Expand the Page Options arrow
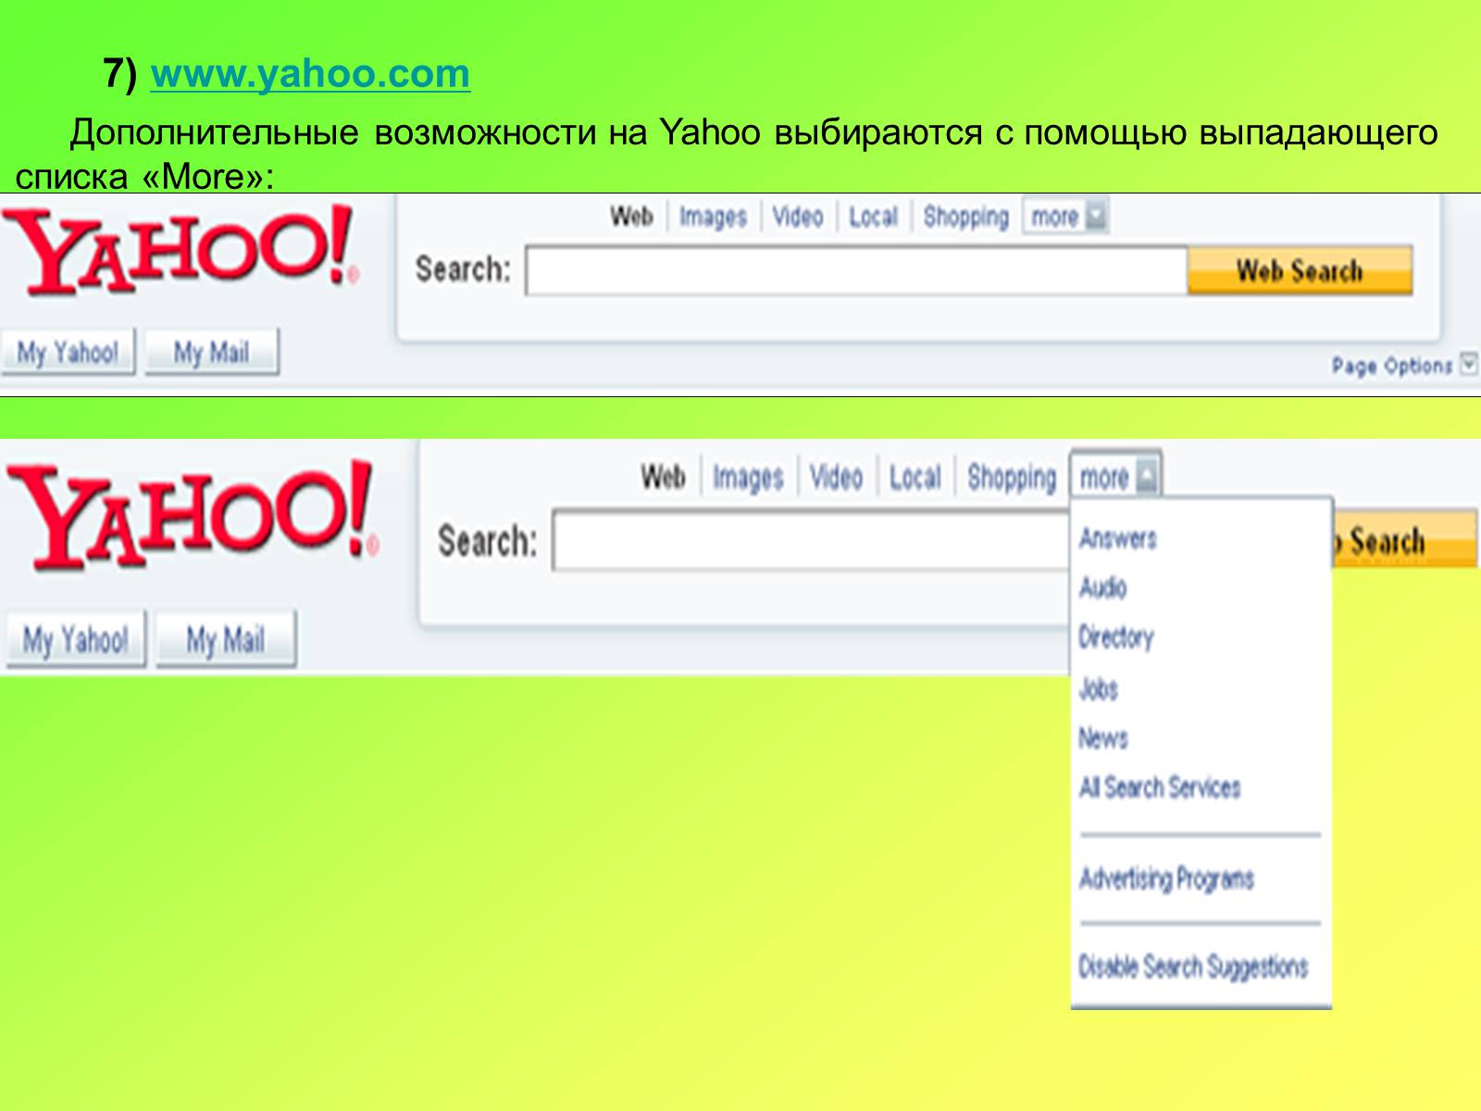Viewport: 1481px width, 1111px height. pyautogui.click(x=1468, y=364)
